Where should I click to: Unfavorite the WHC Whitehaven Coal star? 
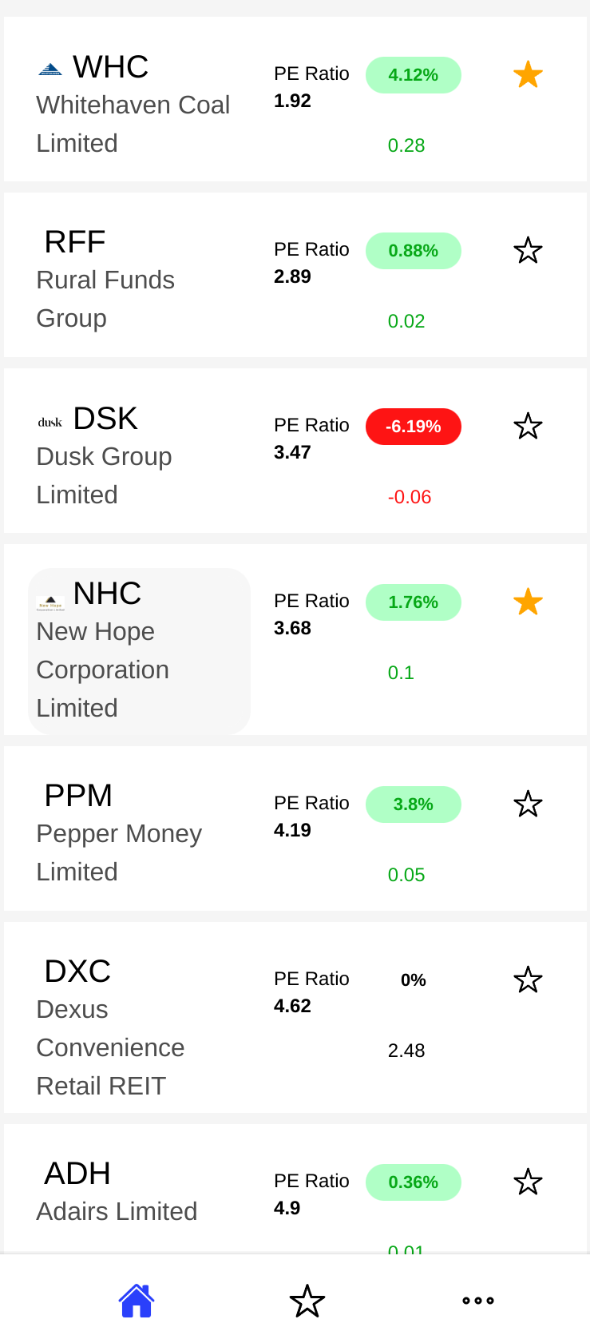coord(528,75)
